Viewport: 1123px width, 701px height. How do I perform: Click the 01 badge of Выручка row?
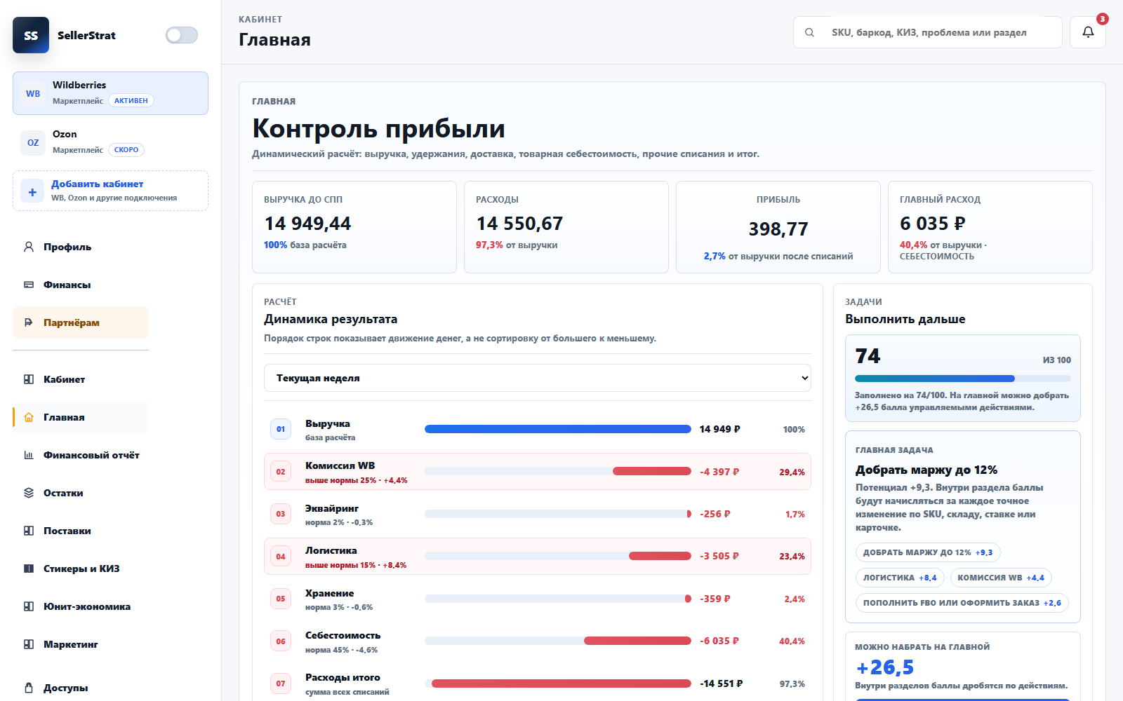(281, 429)
